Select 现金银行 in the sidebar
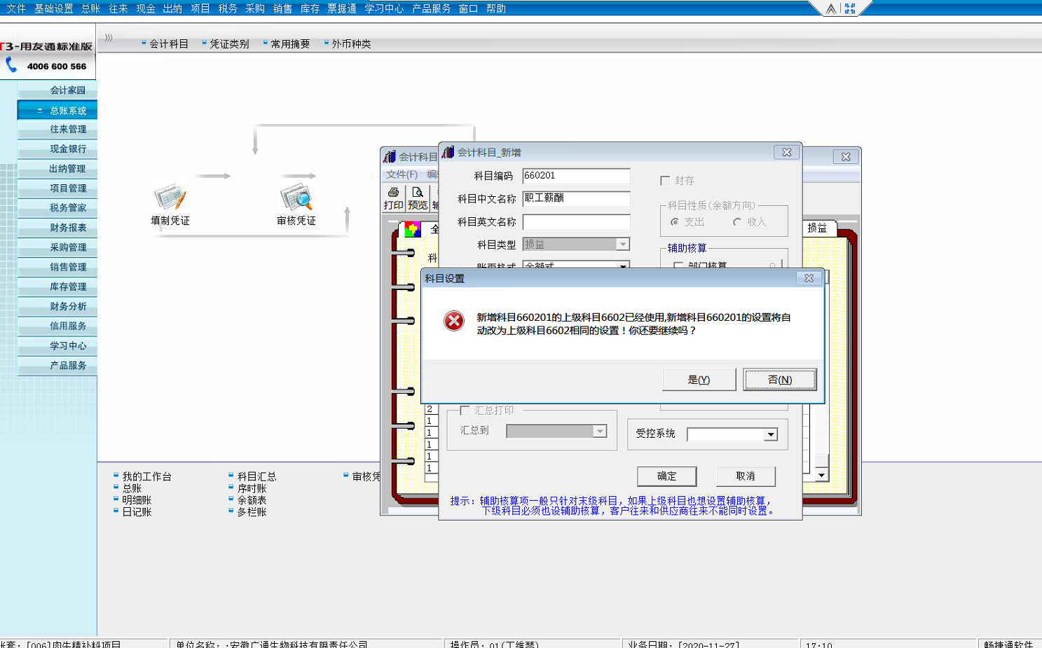 57,149
